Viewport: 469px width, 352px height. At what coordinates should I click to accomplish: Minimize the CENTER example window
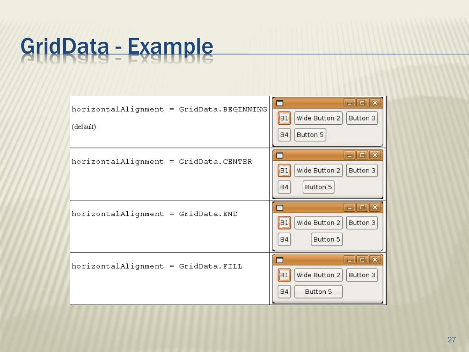tap(349, 155)
